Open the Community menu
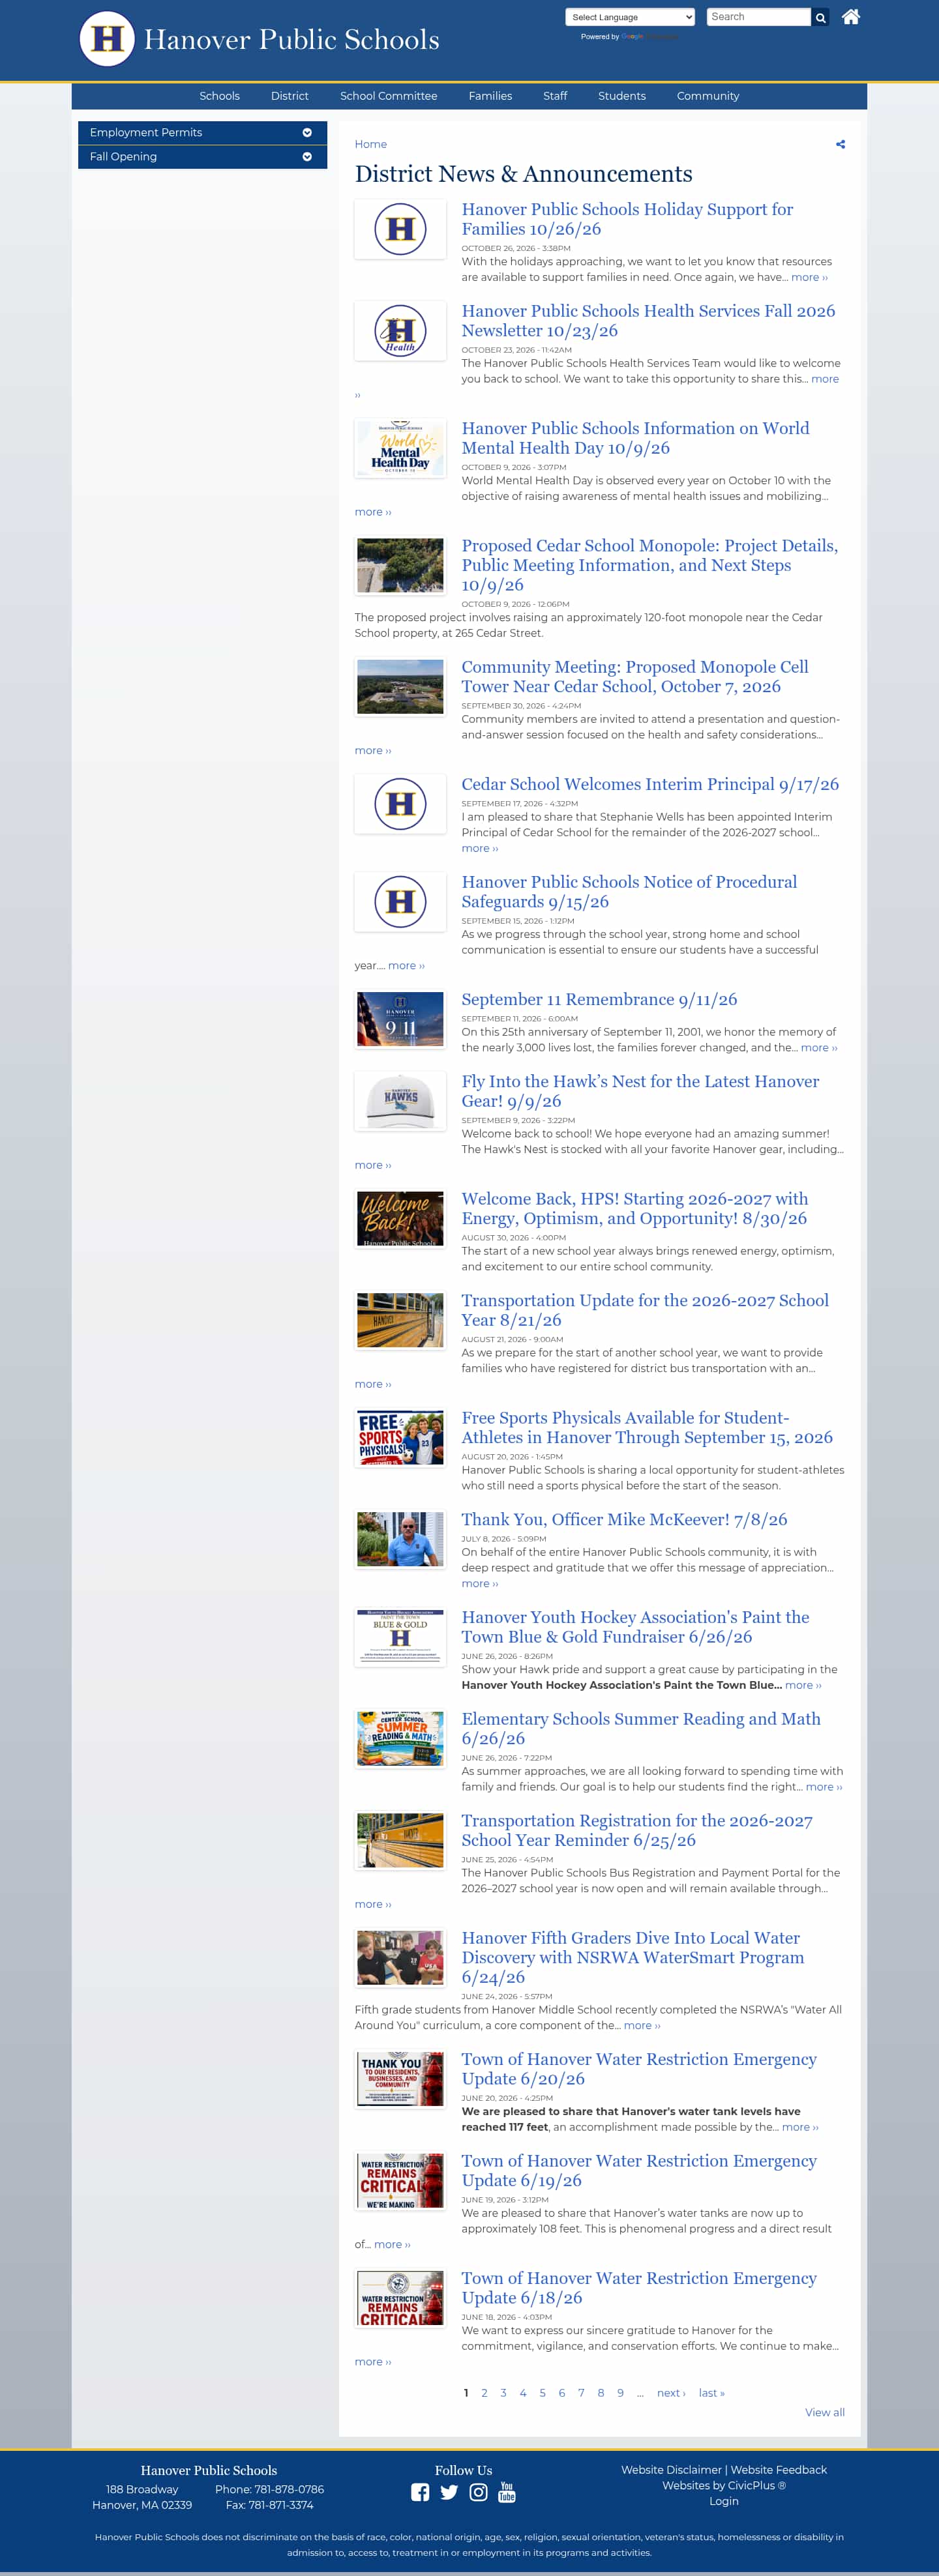The width and height of the screenshot is (939, 2576). tap(708, 96)
